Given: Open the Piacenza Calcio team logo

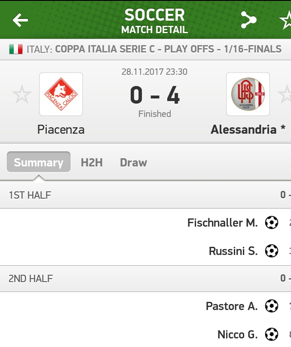Looking at the screenshot, I should point(61,94).
